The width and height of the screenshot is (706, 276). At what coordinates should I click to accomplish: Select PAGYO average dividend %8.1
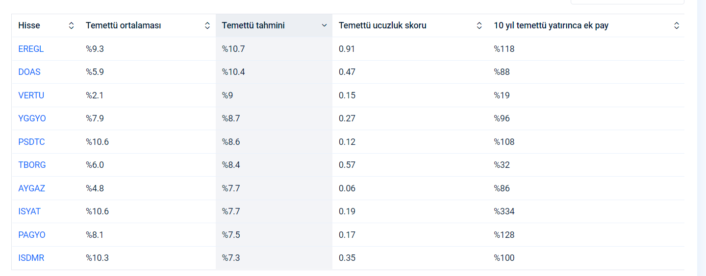tap(95, 235)
